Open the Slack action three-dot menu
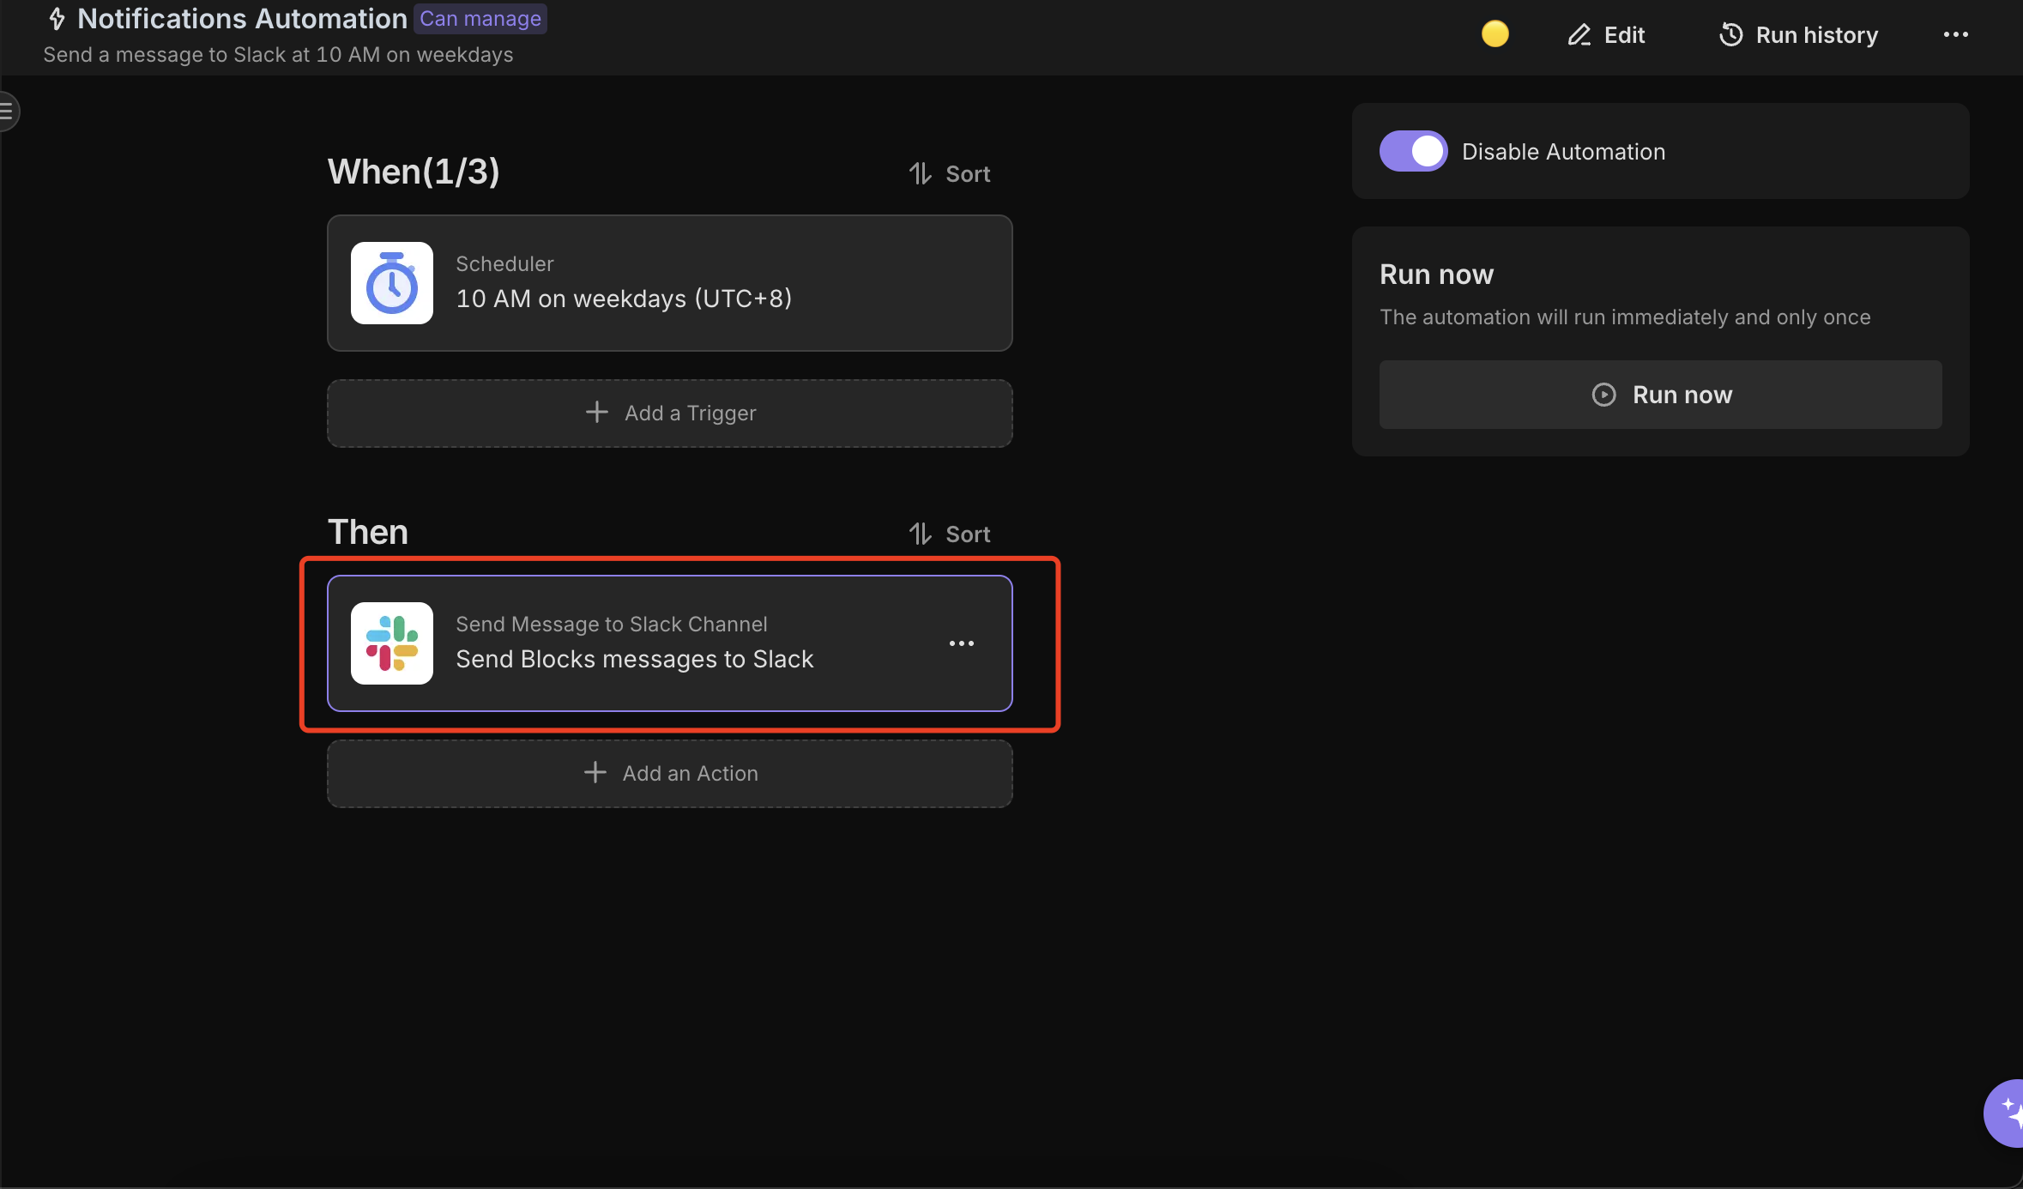Screen dimensions: 2023x1189 (x=962, y=643)
